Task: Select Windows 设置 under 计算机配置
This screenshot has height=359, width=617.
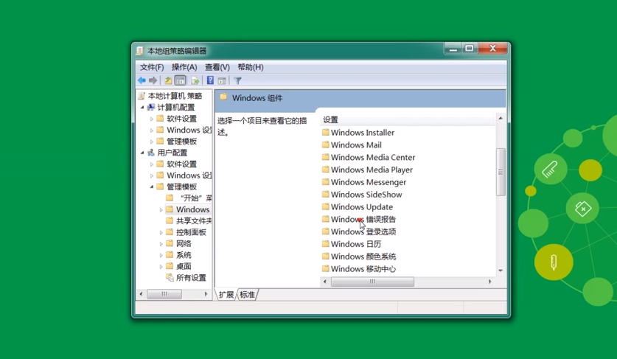Action: 189,130
